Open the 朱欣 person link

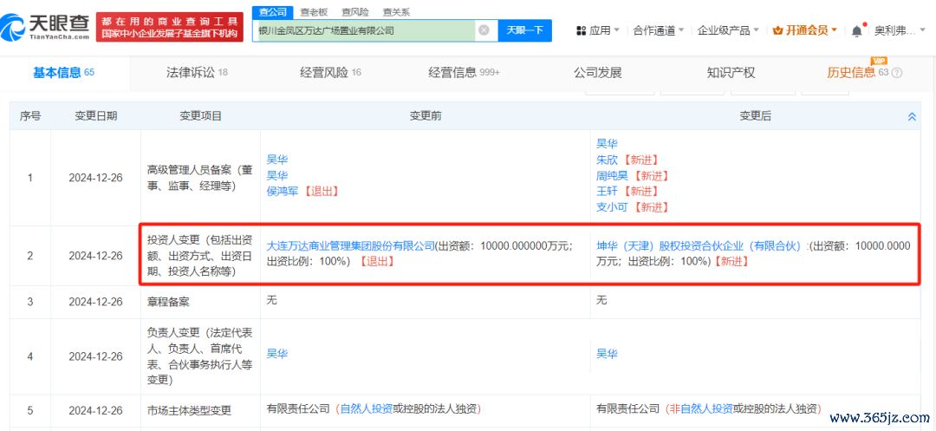[607, 160]
